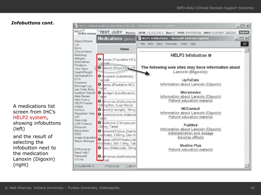Click the infobutton next to Zantac (Ranitidine HCl)
Image resolution: width=261 pixels, height=195 pixels.
coord(99,84)
